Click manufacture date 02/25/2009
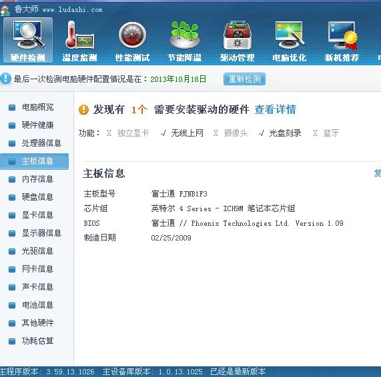The image size is (381, 377). click(x=171, y=238)
